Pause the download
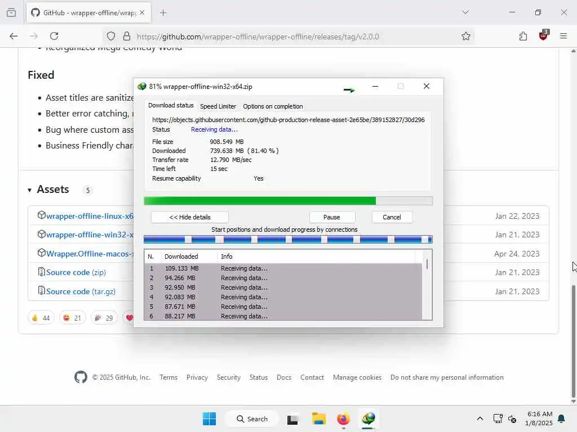 [x=331, y=217]
